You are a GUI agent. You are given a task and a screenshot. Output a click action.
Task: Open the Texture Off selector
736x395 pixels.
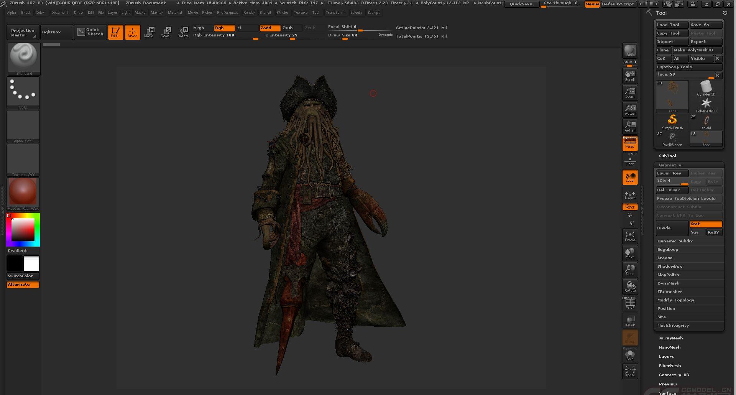[x=23, y=160]
